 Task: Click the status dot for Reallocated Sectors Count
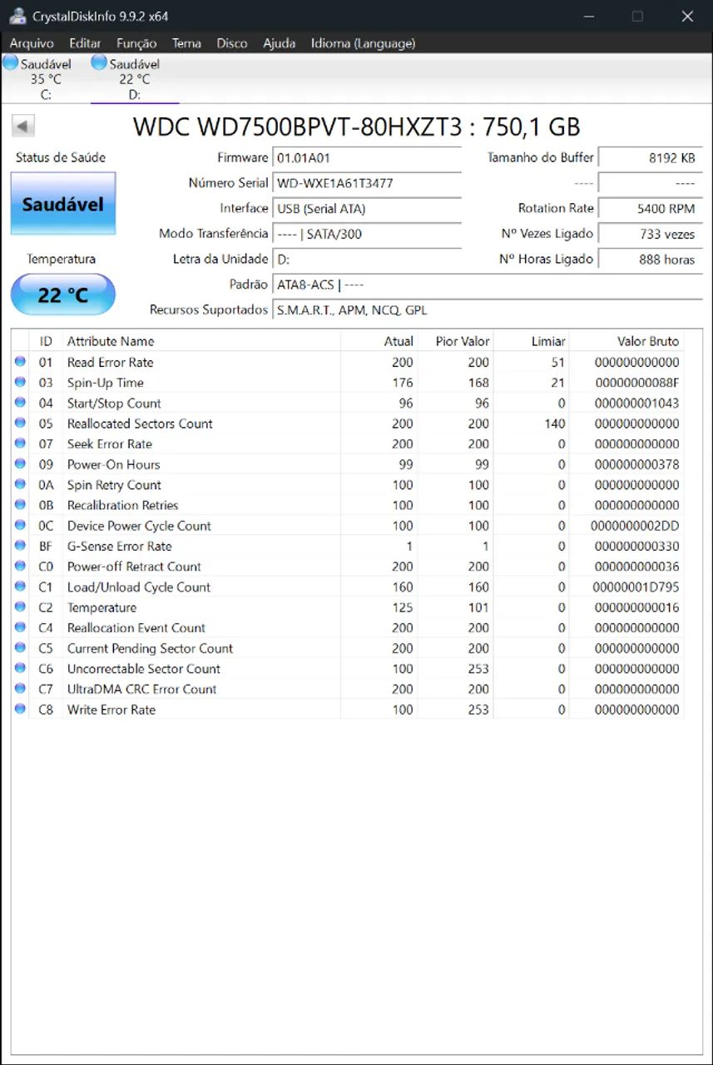20,424
